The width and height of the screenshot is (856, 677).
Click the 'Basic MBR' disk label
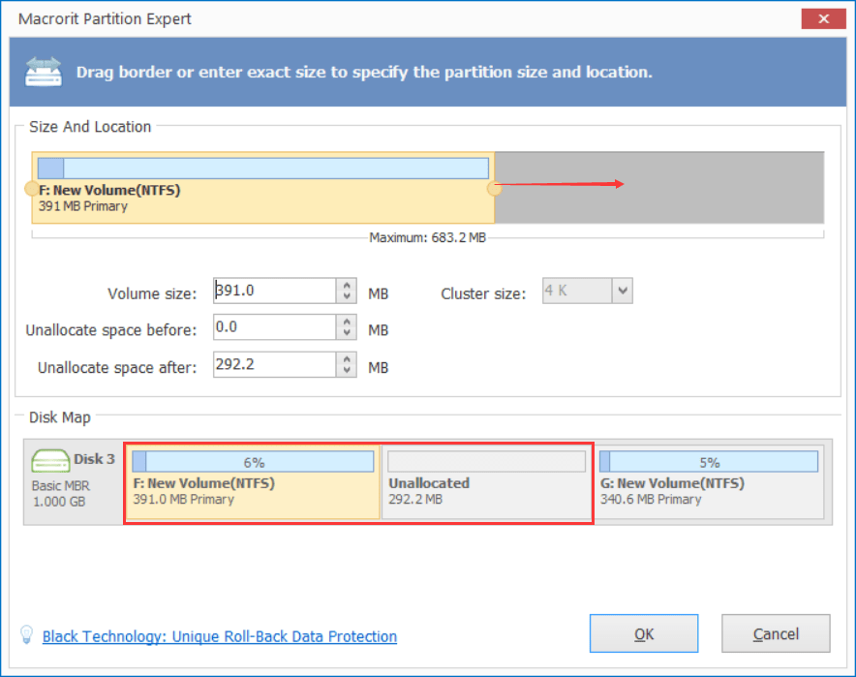61,486
